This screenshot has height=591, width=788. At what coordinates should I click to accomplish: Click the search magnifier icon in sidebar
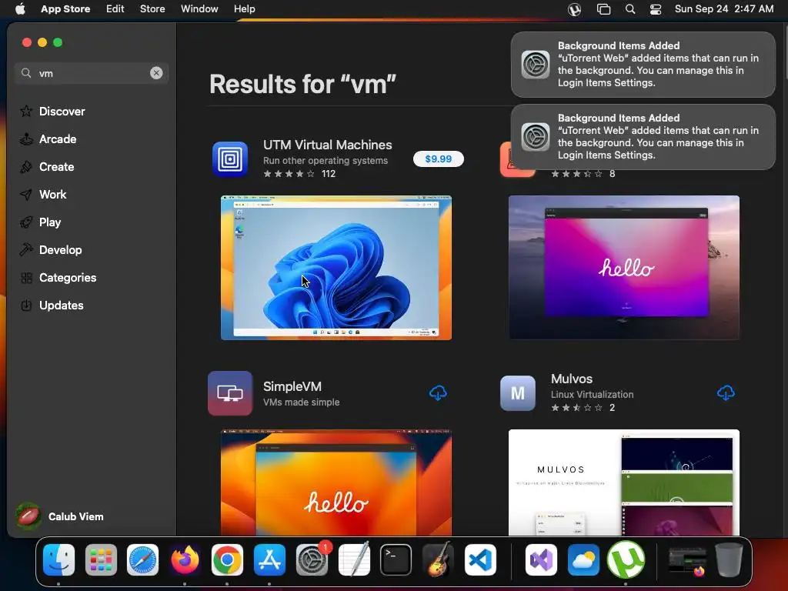(25, 73)
